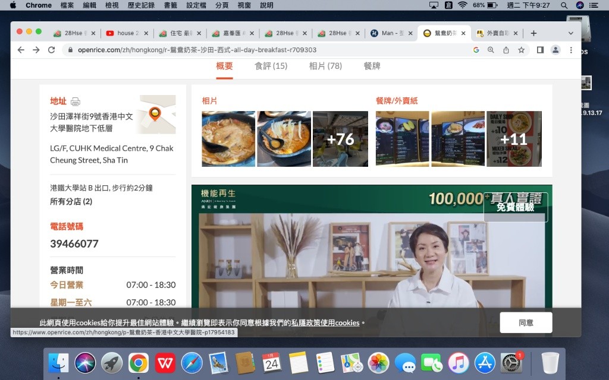Open Music app from the Dock

click(459, 363)
